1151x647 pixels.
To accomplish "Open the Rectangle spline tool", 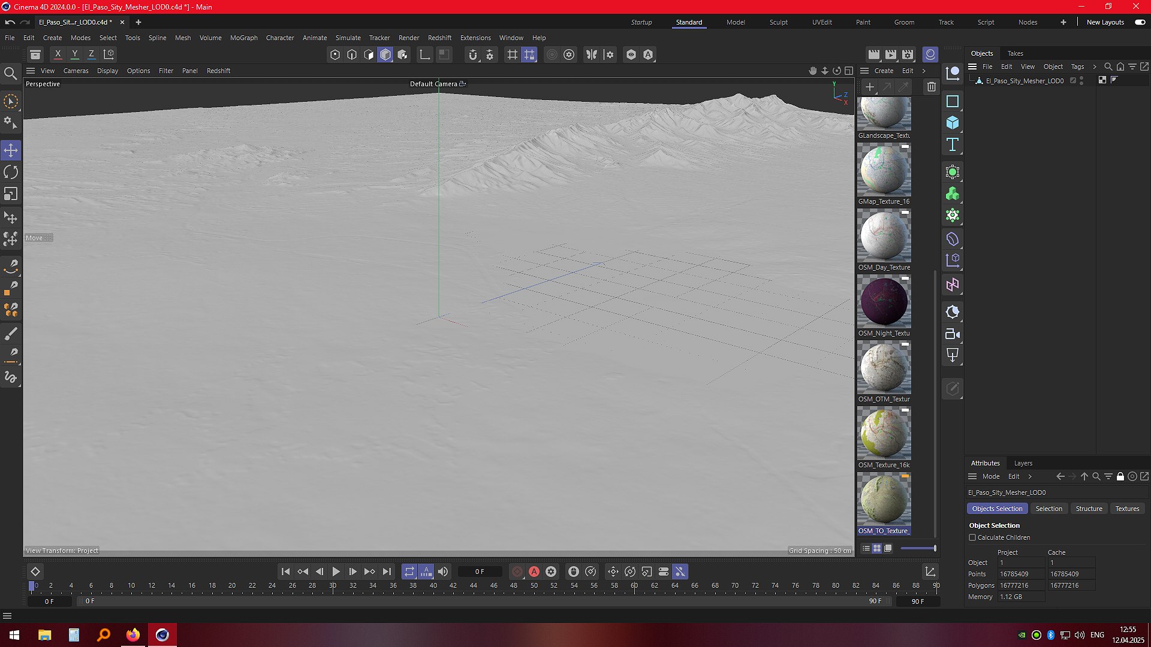I will [x=952, y=101].
